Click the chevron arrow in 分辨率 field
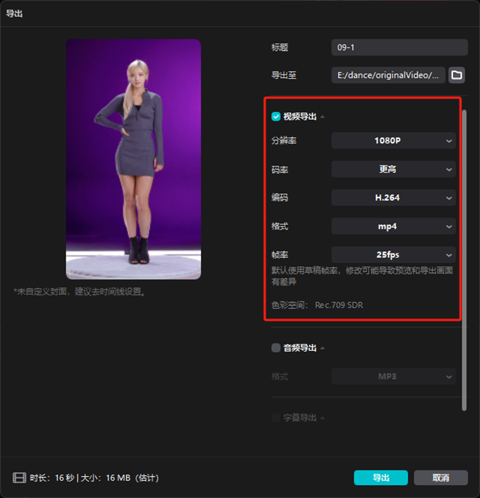The image size is (480, 498). [x=449, y=141]
